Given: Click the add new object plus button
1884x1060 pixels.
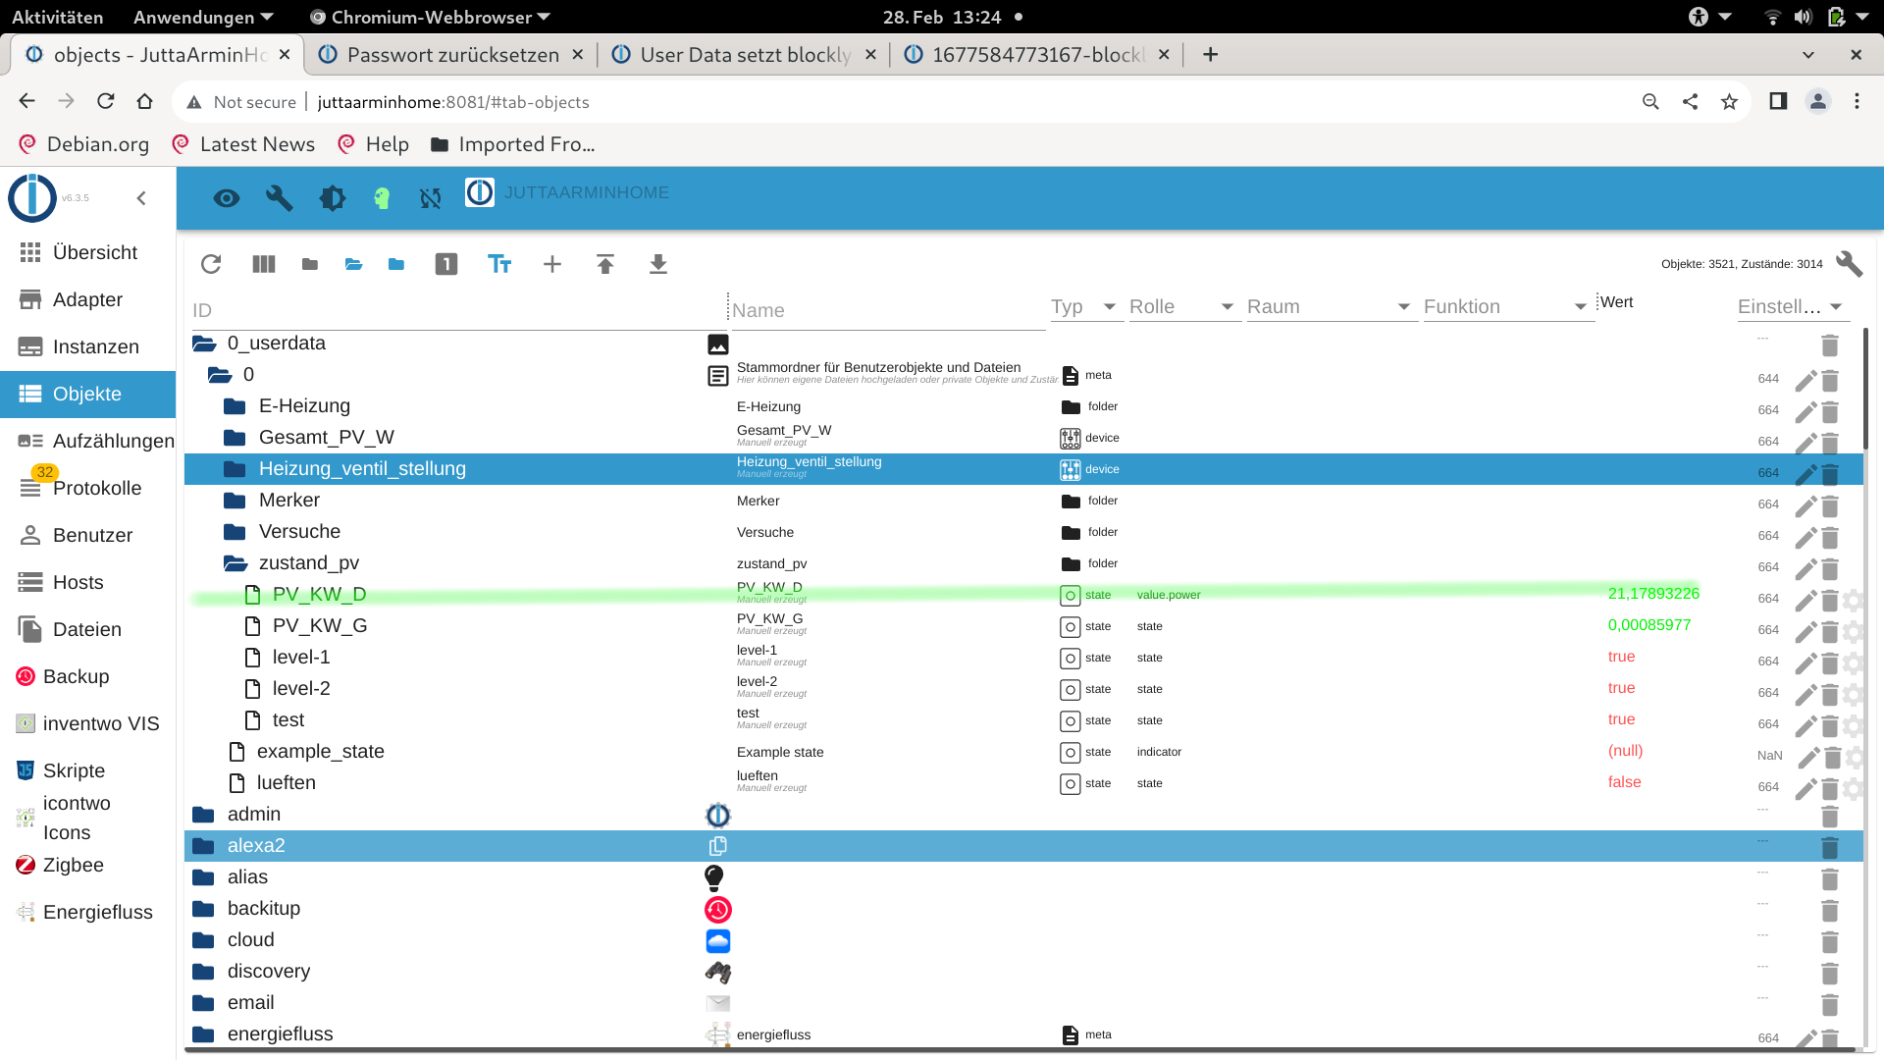Looking at the screenshot, I should pyautogui.click(x=552, y=264).
